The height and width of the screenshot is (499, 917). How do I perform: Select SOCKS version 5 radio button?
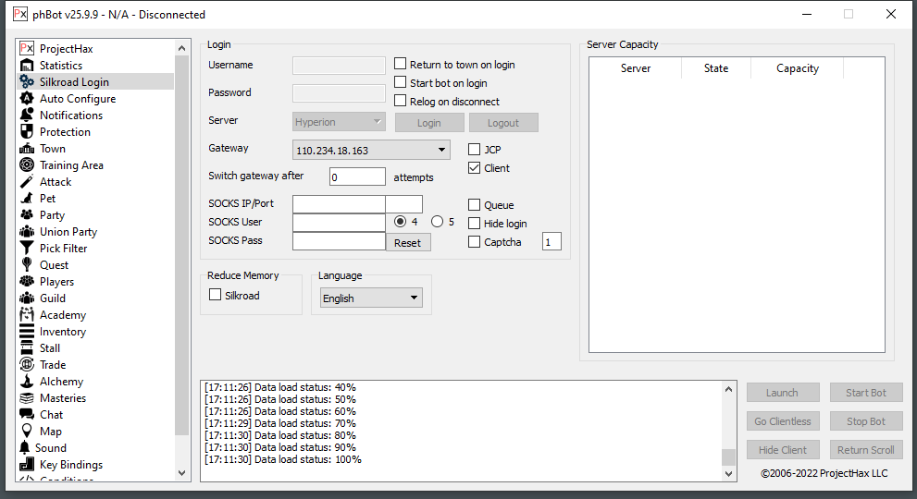(438, 222)
